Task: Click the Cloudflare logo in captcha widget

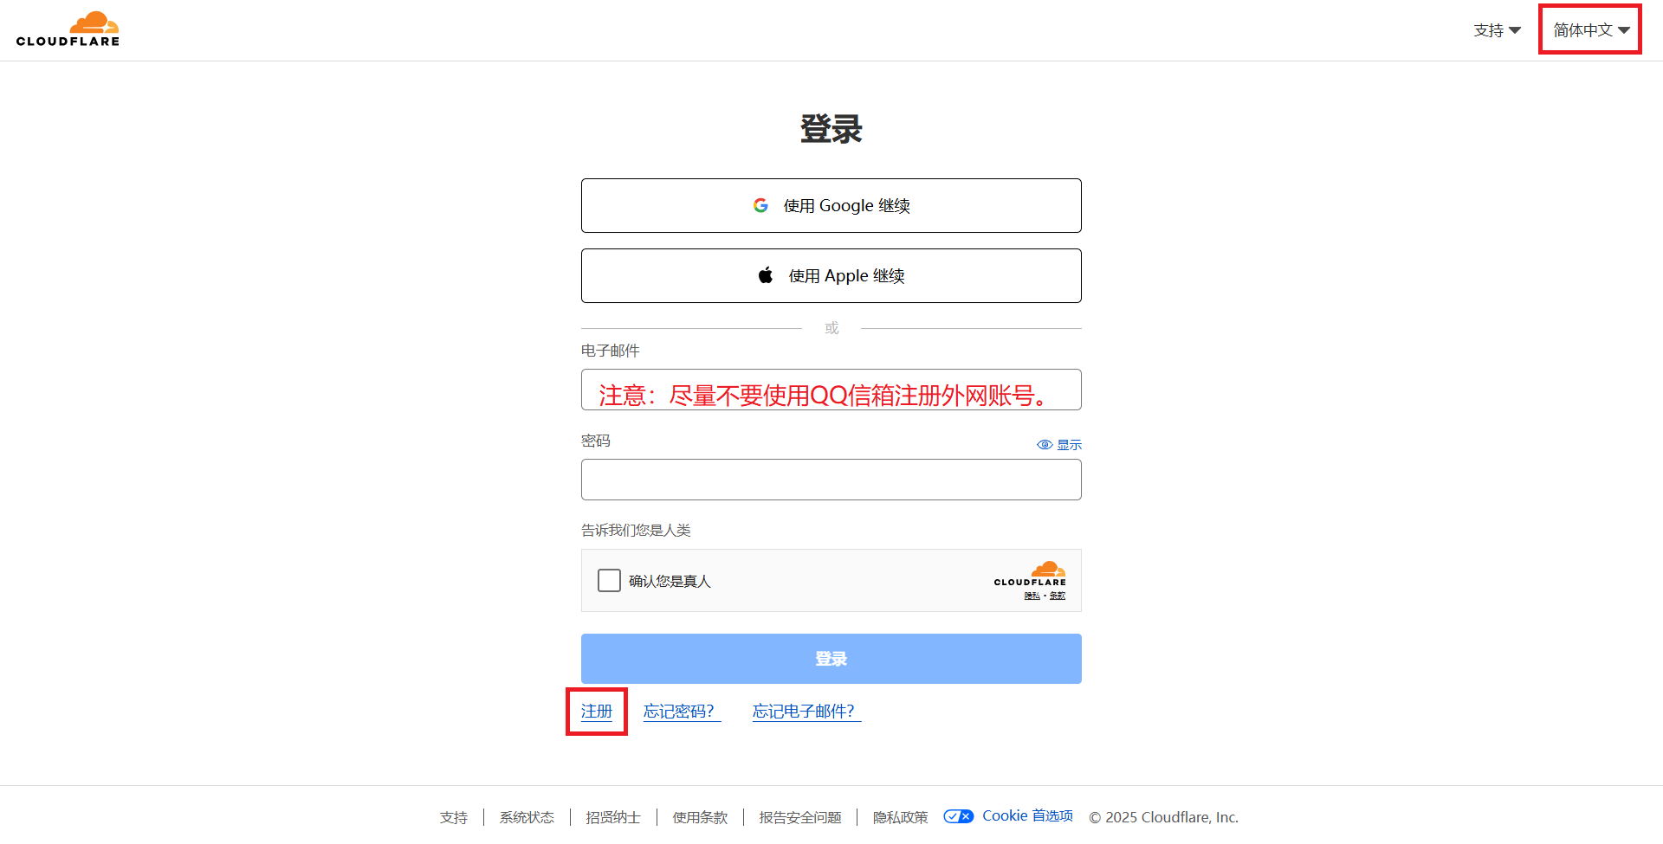Action: pyautogui.click(x=1030, y=576)
